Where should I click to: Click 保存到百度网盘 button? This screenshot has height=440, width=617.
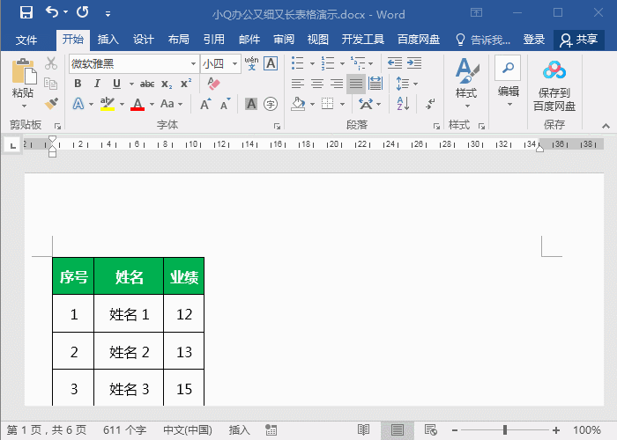pos(554,85)
